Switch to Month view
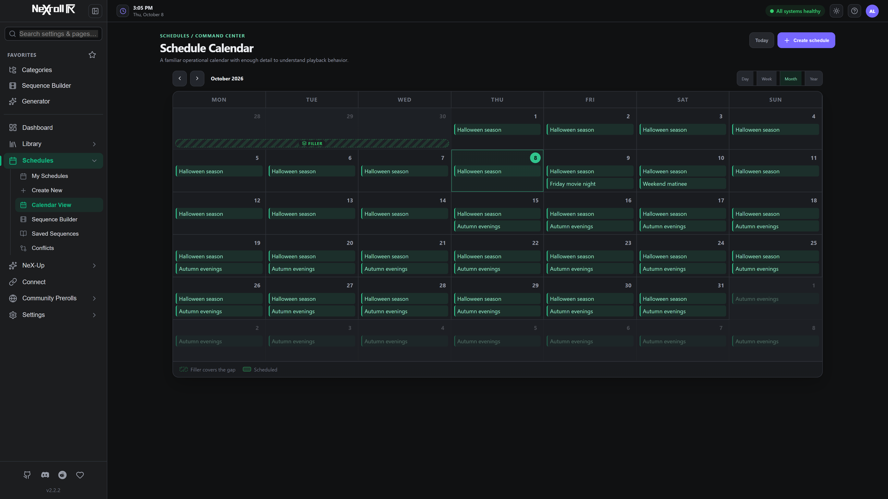The image size is (888, 499). [791, 79]
